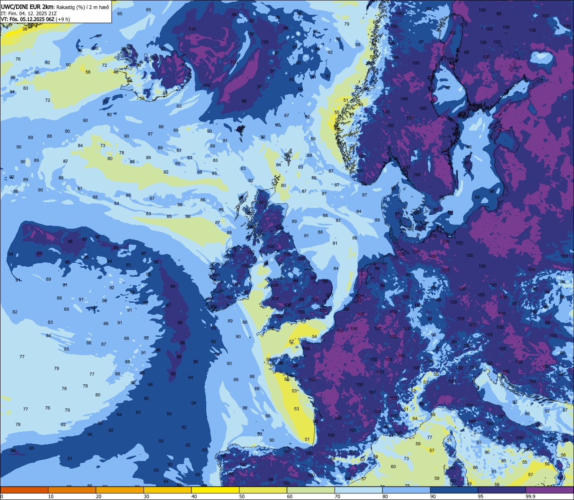Click the IT: Fim. 04. 12. 2025 21Z line
The height and width of the screenshot is (500, 574).
[30, 13]
